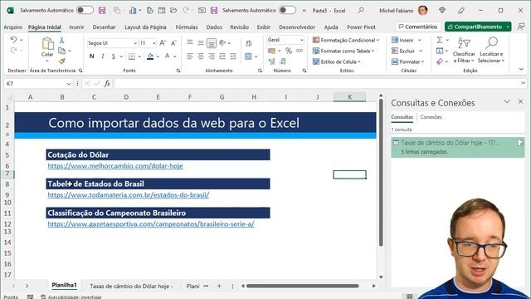
Task: Switch to the Dados ribbon tab
Action: click(x=214, y=27)
